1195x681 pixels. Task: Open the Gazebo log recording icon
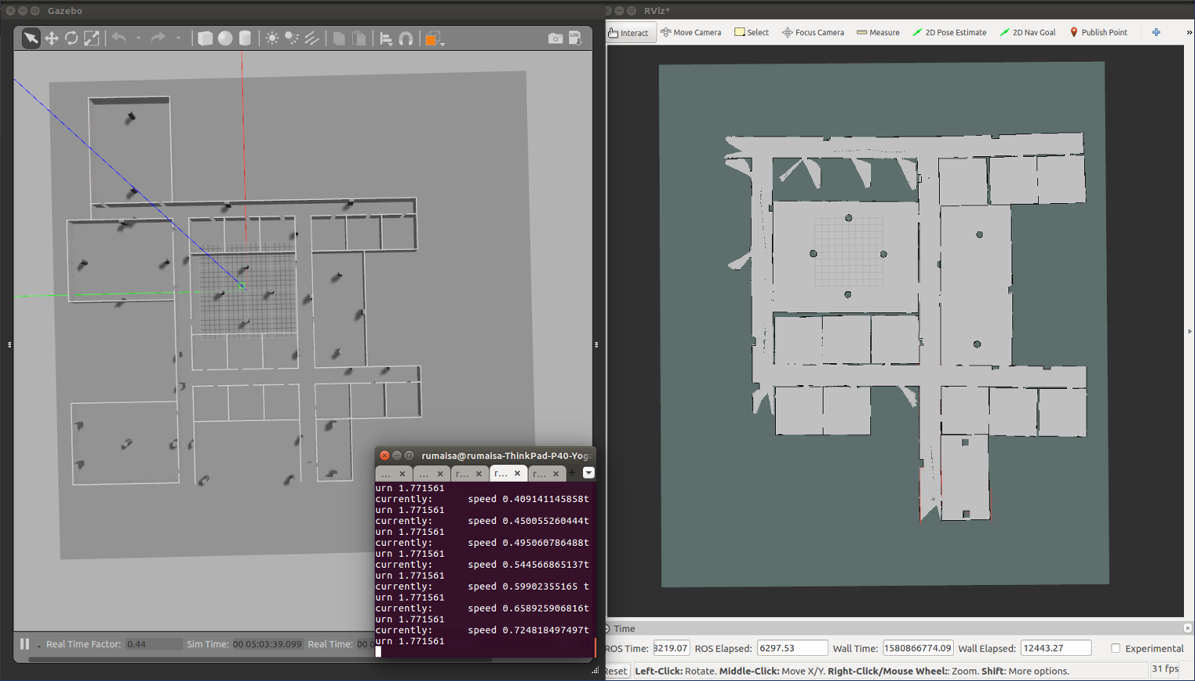[x=575, y=38]
